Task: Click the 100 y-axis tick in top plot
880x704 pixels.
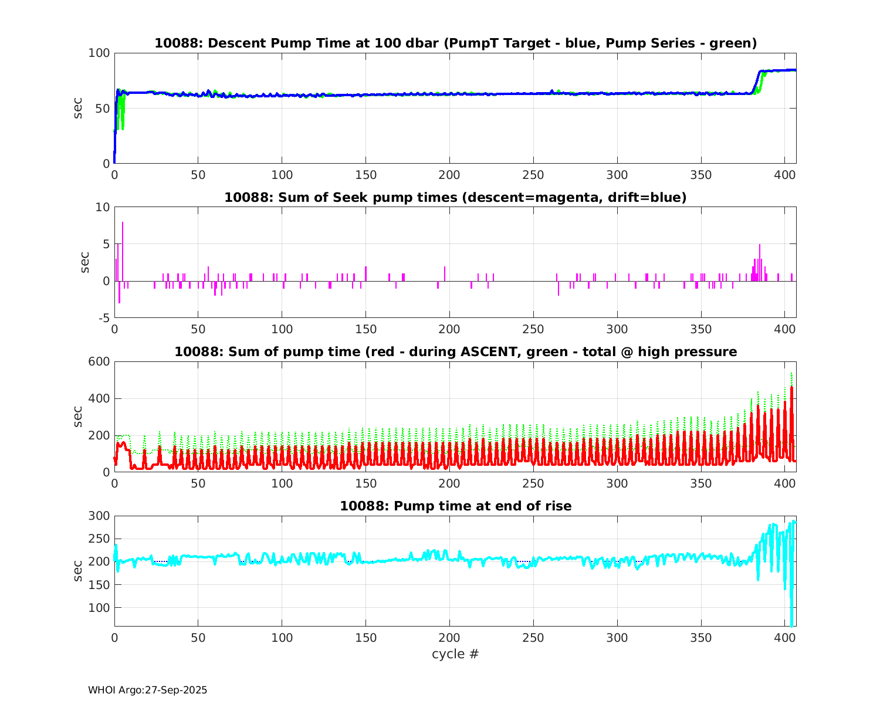Action: click(99, 53)
